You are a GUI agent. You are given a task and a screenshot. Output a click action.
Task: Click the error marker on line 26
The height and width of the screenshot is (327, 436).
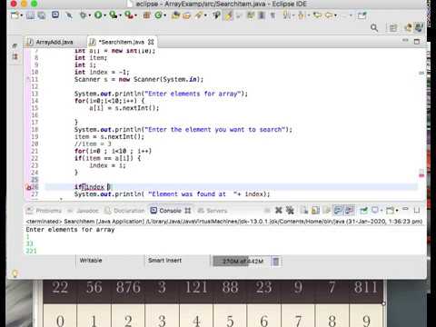click(29, 187)
